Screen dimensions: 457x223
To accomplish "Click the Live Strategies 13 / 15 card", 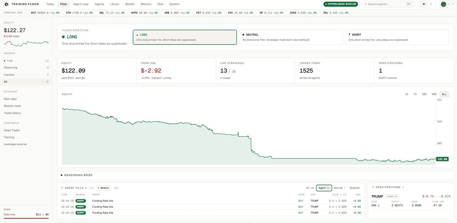I will [255, 70].
